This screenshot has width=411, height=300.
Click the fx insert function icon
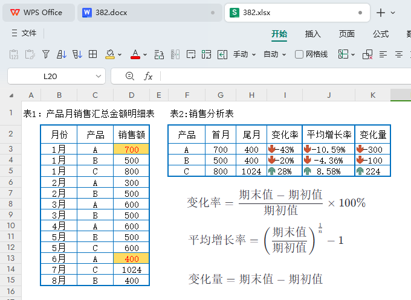[x=148, y=76]
